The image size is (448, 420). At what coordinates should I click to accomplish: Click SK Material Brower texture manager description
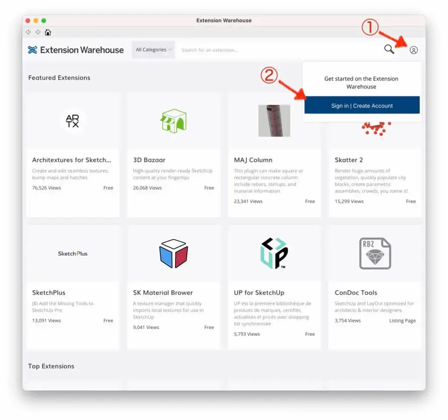pyautogui.click(x=168, y=310)
